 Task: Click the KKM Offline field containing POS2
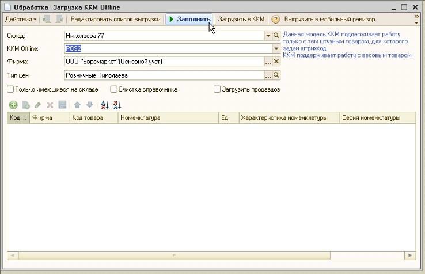pyautogui.click(x=168, y=48)
